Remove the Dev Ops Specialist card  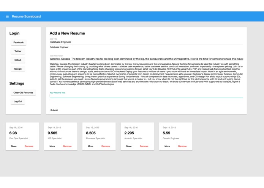point(29,146)
